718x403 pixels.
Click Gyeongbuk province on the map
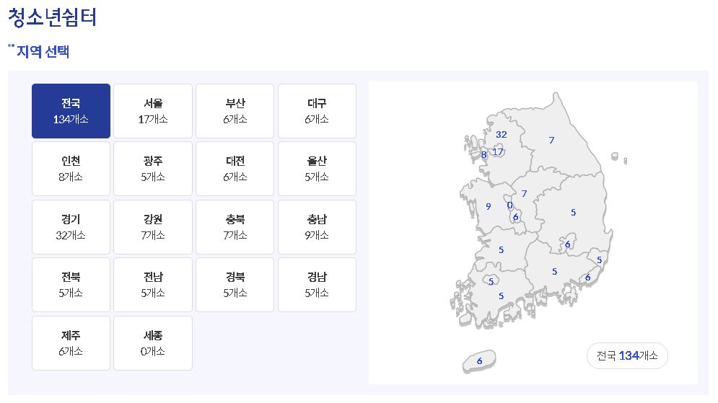(573, 212)
